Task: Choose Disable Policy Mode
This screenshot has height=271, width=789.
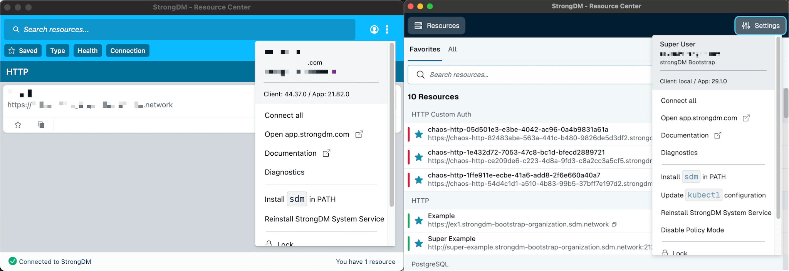Action: (x=693, y=230)
